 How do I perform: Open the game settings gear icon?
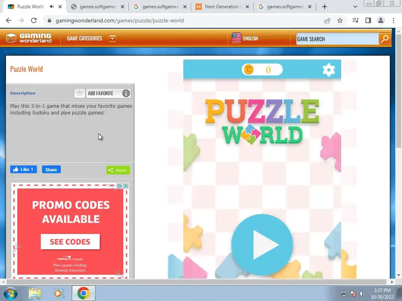(329, 70)
